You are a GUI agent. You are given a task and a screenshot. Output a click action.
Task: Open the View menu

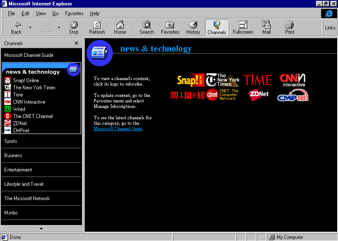click(41, 13)
